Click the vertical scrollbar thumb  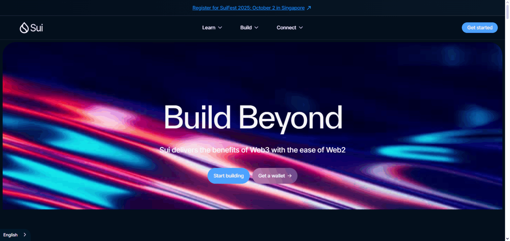point(507,12)
